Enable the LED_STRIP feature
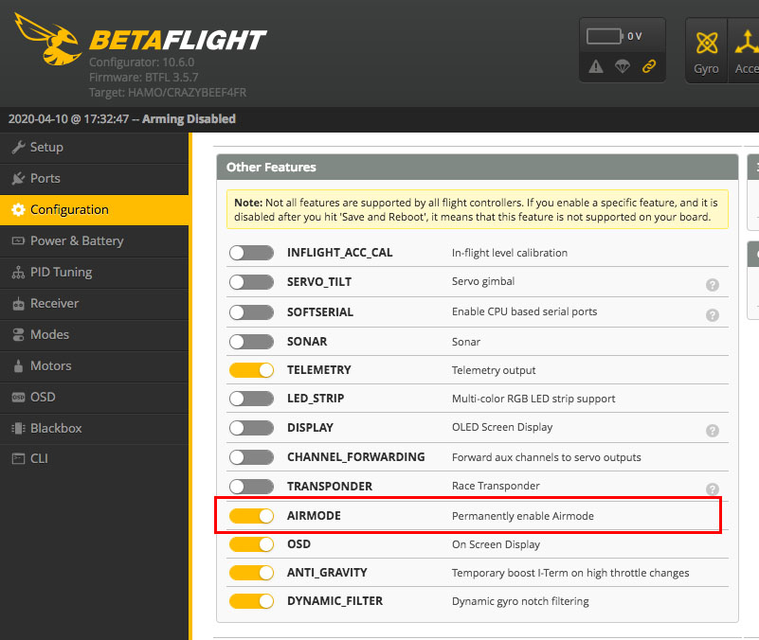The height and width of the screenshot is (640, 759). [251, 399]
